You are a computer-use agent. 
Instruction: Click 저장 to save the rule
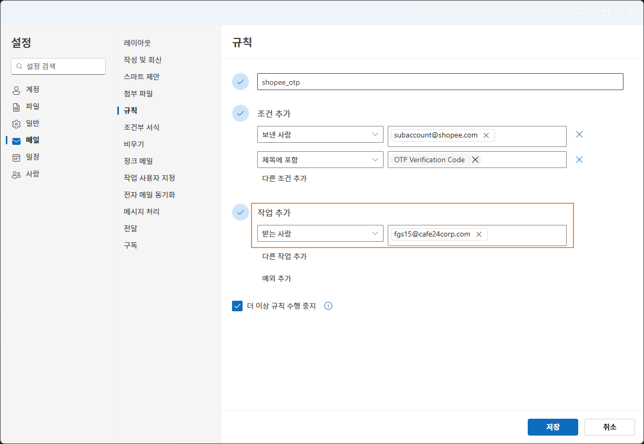pos(552,427)
